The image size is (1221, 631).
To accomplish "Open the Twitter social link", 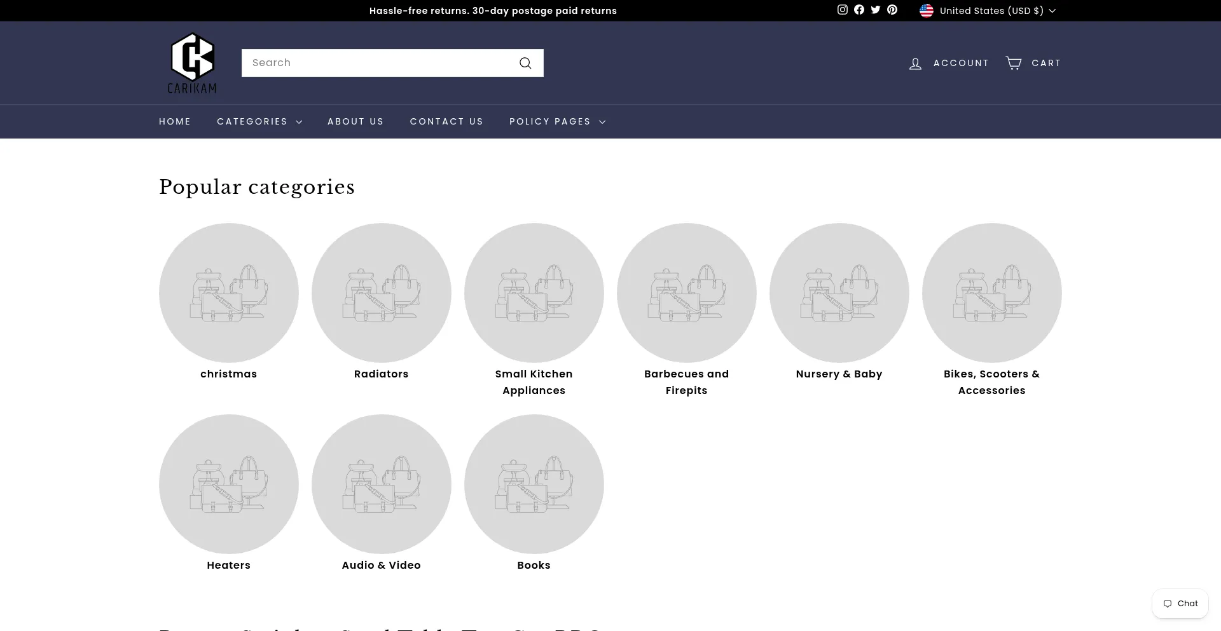I will click(x=876, y=10).
